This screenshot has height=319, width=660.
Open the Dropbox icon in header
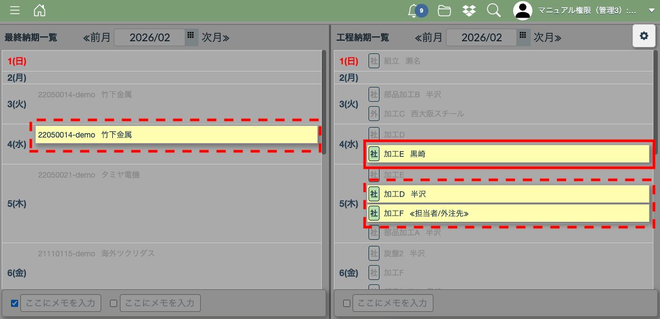click(x=469, y=10)
